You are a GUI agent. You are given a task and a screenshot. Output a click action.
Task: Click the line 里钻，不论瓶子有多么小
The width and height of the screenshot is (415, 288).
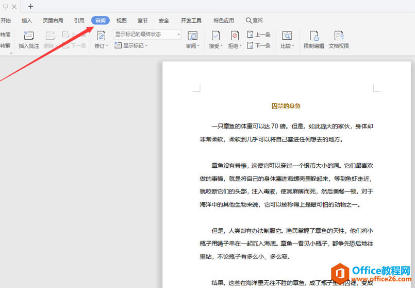(245, 257)
